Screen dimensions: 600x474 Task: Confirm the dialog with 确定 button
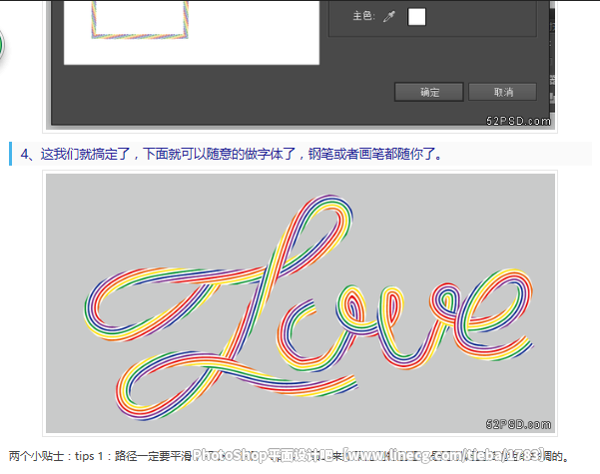click(x=429, y=92)
